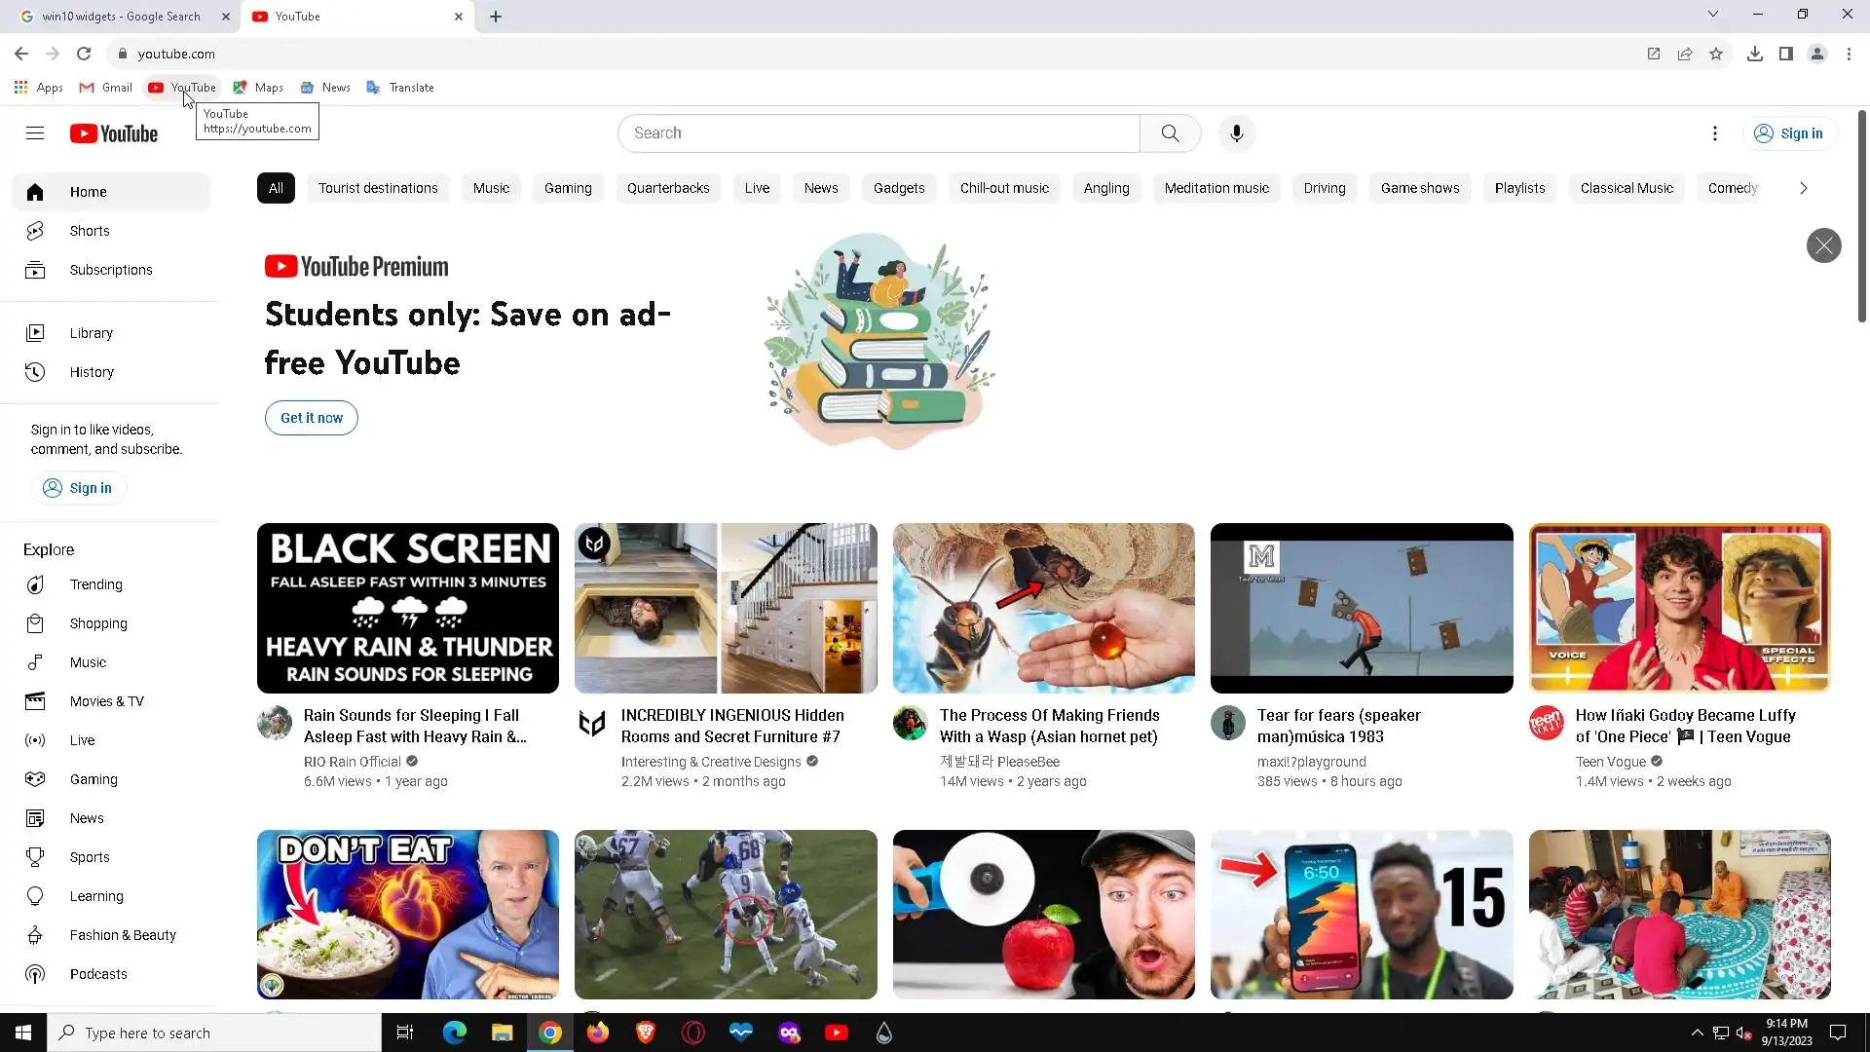Bookmark this page with the star
This screenshot has height=1052, width=1870.
1716,54
